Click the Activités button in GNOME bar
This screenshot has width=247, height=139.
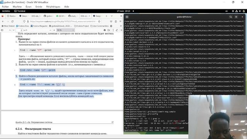6,11
